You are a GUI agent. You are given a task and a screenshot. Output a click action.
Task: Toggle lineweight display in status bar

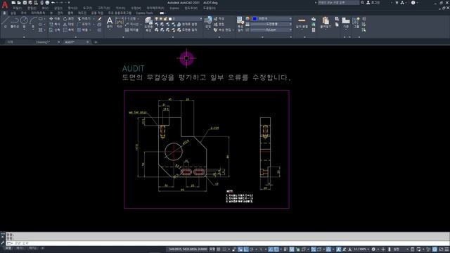[286, 249]
